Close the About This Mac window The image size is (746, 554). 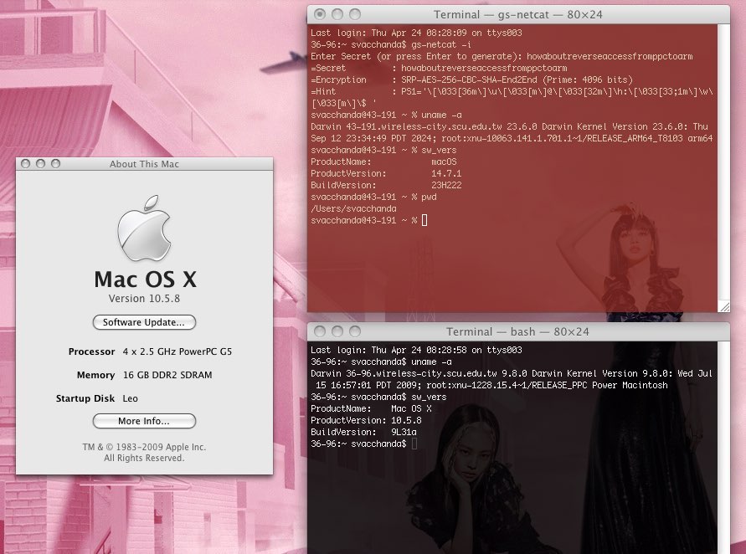coord(26,163)
